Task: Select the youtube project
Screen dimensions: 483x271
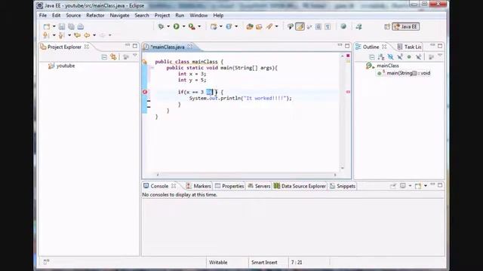Action: 66,65
